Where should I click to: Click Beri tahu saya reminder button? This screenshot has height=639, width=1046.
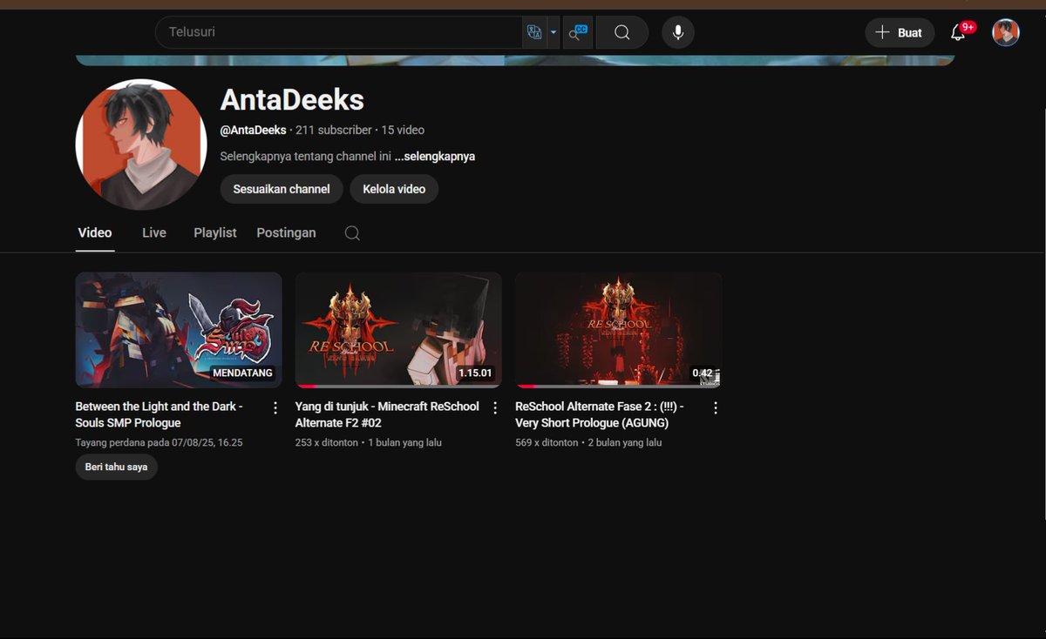click(x=117, y=467)
